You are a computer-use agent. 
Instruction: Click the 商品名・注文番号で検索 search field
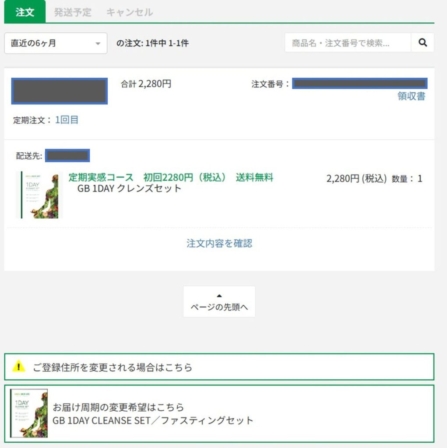(x=346, y=42)
